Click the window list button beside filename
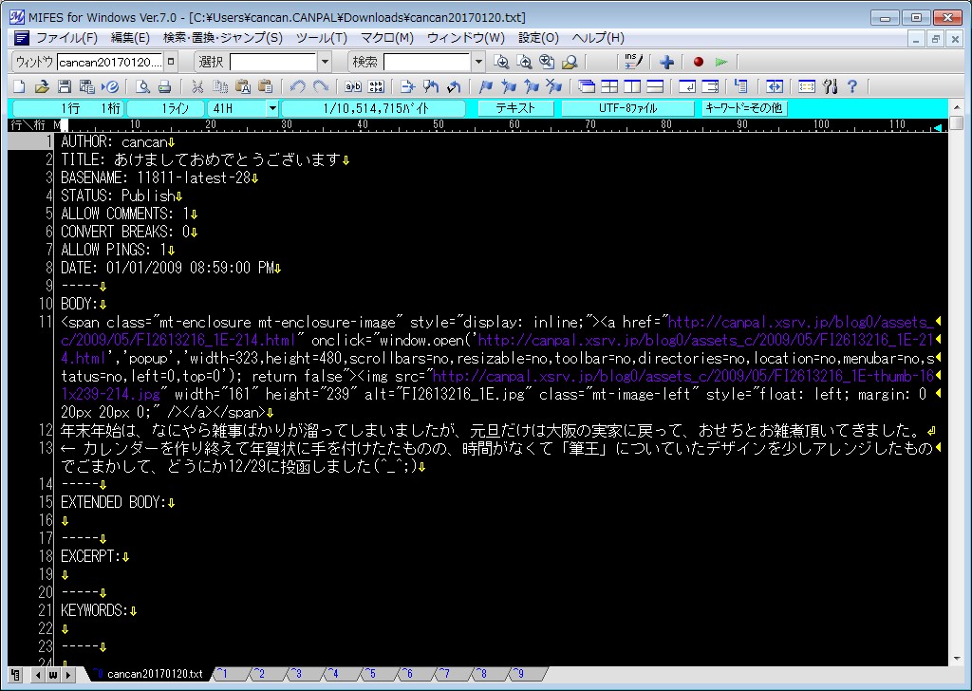 tap(171, 62)
